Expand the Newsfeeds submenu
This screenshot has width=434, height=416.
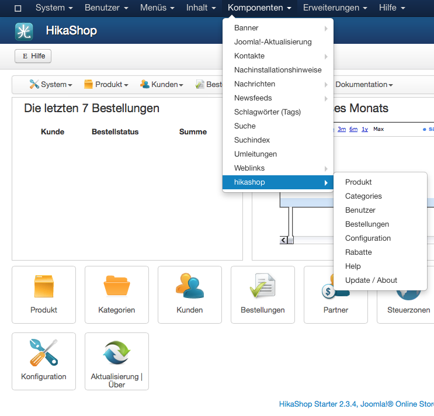[x=278, y=98]
